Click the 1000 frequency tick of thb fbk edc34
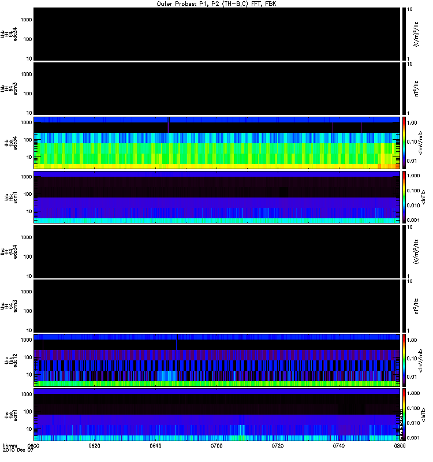Screen dimensions: 433x462 [x=26, y=122]
